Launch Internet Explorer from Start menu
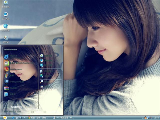 click(x=10, y=56)
